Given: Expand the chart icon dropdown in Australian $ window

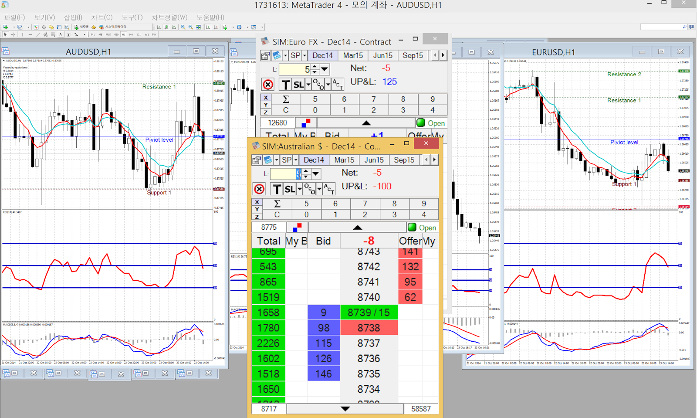Looking at the screenshot, I should 277,160.
